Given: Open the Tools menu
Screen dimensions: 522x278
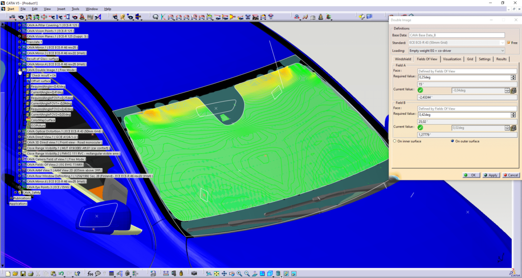Looking at the screenshot, I should click(75, 9).
